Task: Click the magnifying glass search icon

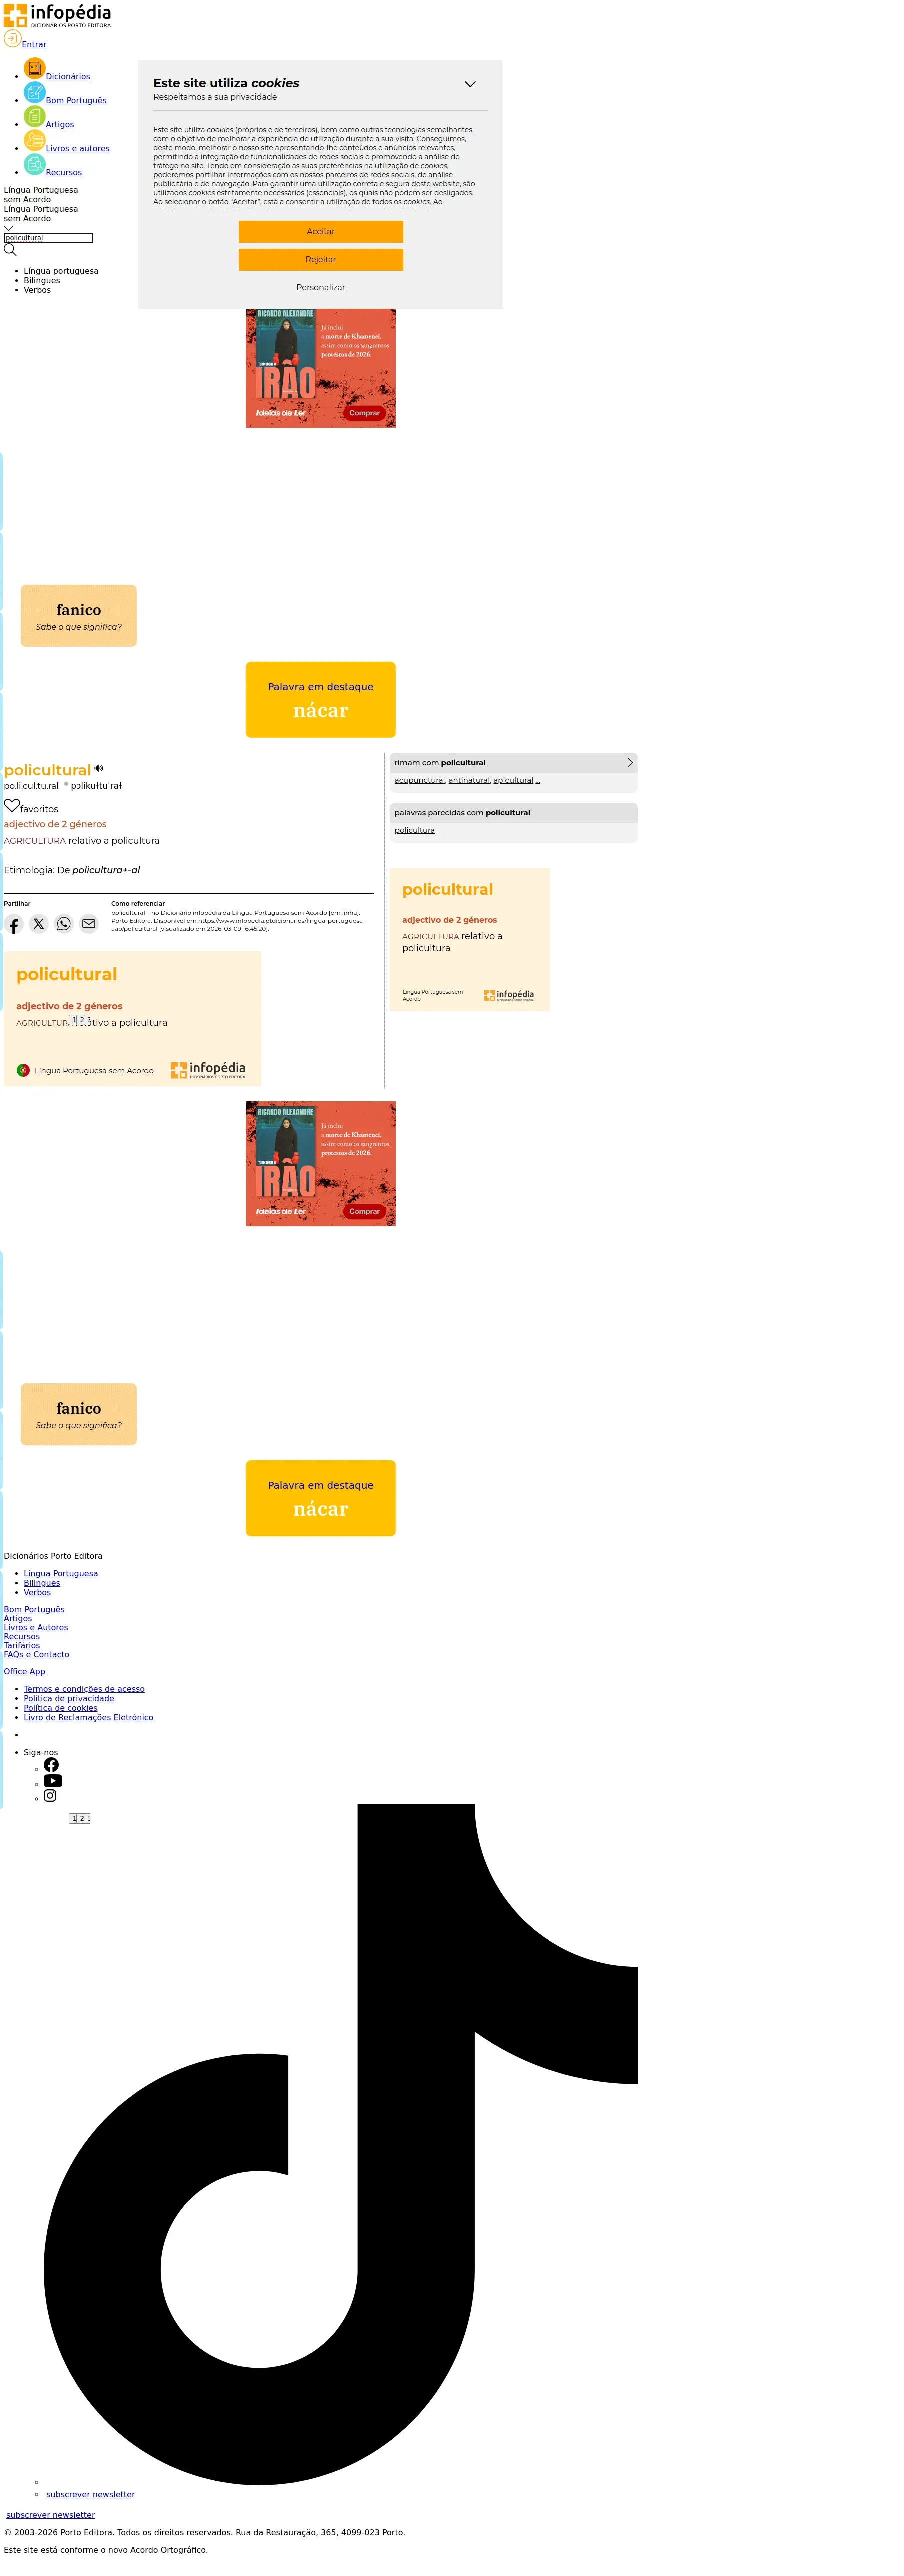Action: [11, 250]
